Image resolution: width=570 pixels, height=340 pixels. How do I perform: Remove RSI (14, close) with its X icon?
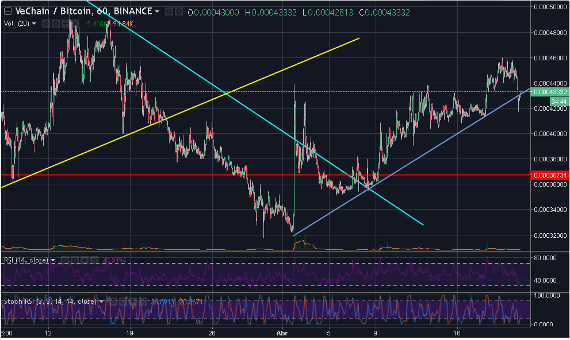pos(94,260)
